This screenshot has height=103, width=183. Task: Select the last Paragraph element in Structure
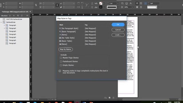(x=13, y=43)
